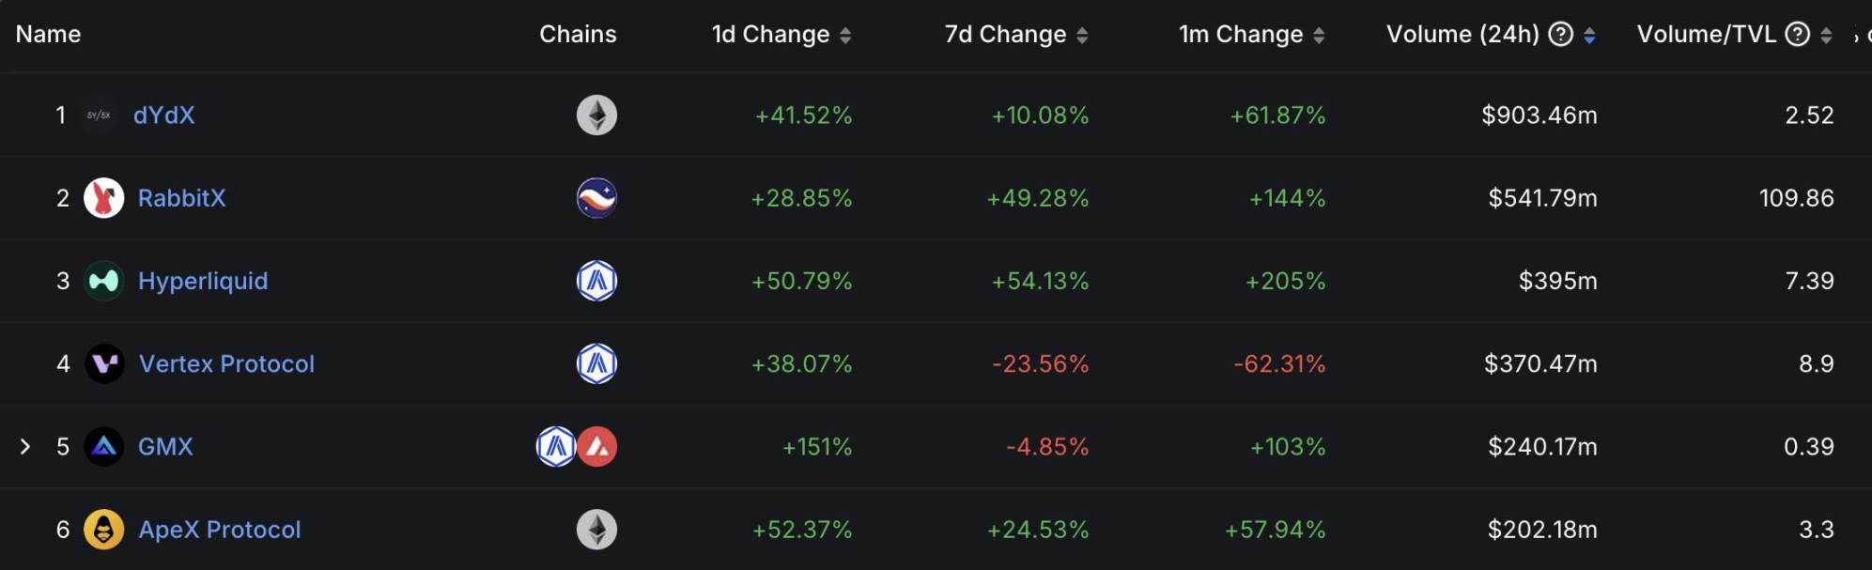Open the Volume (24h) help tooltip icon
Viewport: 1872px width, 570px height.
click(1560, 35)
